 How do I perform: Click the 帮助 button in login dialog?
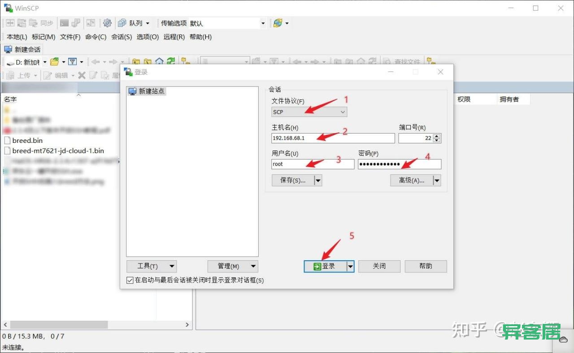(426, 266)
